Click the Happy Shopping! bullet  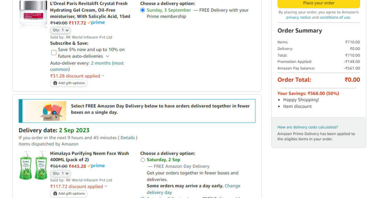coord(301,100)
